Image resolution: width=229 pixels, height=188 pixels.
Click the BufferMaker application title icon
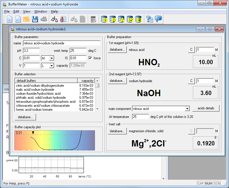[x=5, y=4]
